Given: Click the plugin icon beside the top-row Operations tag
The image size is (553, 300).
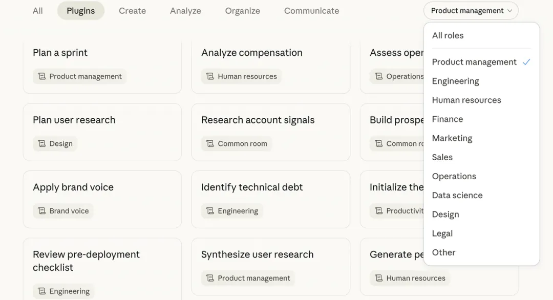Looking at the screenshot, I should click(379, 76).
